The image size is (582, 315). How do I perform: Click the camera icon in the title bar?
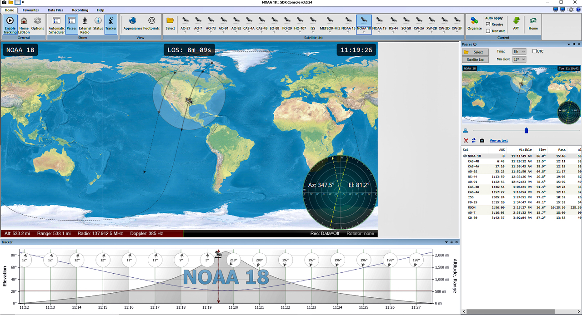click(3, 2)
